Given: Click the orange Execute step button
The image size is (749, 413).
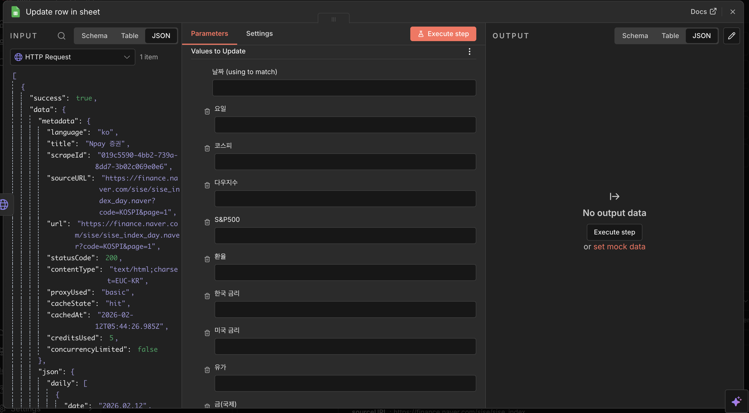Looking at the screenshot, I should click(443, 34).
